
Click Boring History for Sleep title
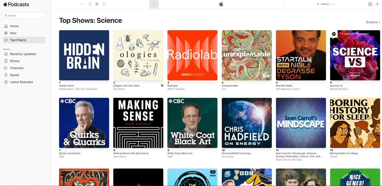(x=344, y=153)
